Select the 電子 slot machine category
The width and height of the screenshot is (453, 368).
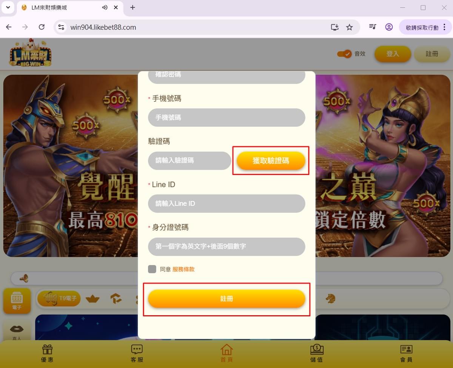[x=17, y=301]
